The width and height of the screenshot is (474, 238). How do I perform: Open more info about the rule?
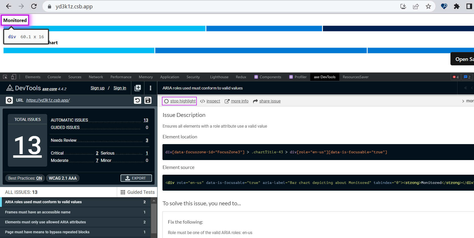pyautogui.click(x=237, y=101)
